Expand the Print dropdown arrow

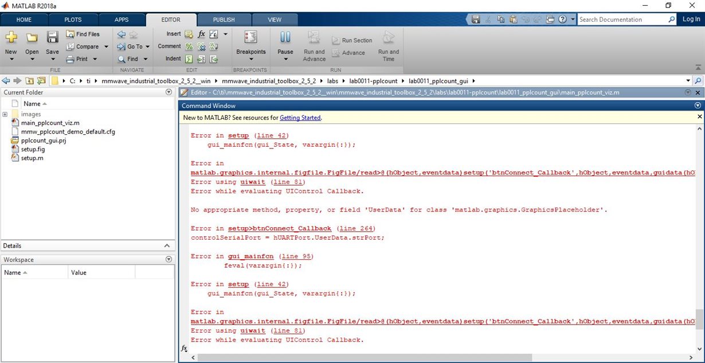pyautogui.click(x=95, y=59)
